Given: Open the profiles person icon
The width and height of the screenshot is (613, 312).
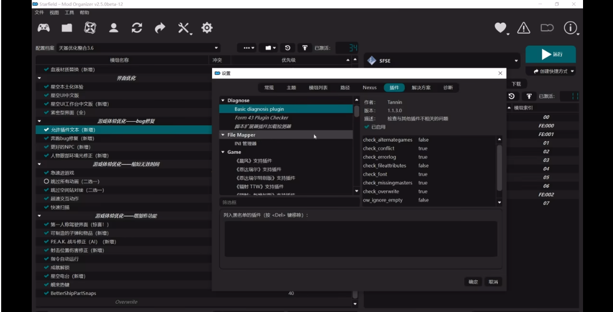Looking at the screenshot, I should click(x=113, y=28).
